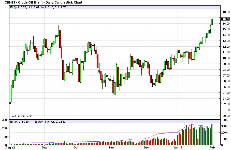Click the 105.00 price axis label
Screen dimensions: 231x150
(x=225, y=87)
